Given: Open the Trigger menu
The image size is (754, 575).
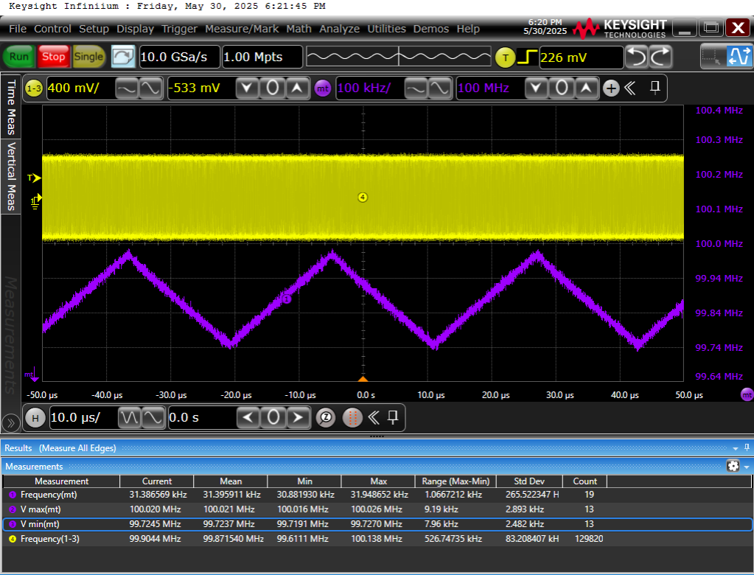Looking at the screenshot, I should click(x=179, y=29).
